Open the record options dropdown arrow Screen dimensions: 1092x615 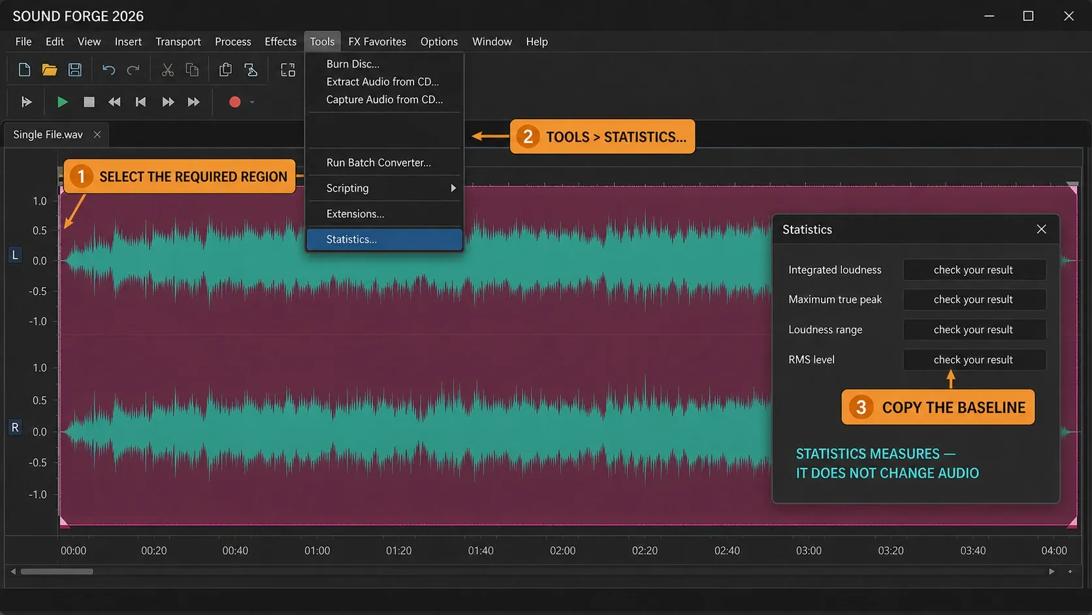[252, 102]
